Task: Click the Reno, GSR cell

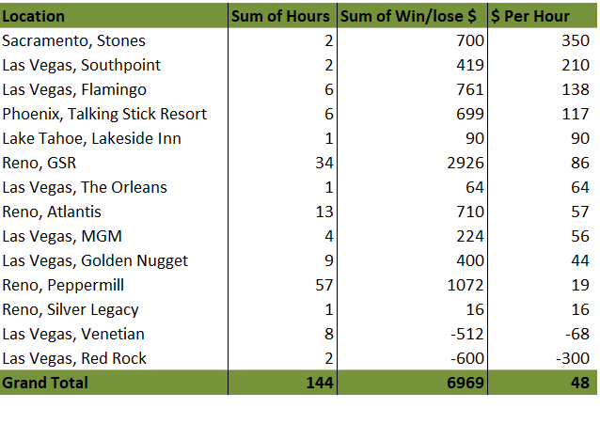Action: click(39, 163)
